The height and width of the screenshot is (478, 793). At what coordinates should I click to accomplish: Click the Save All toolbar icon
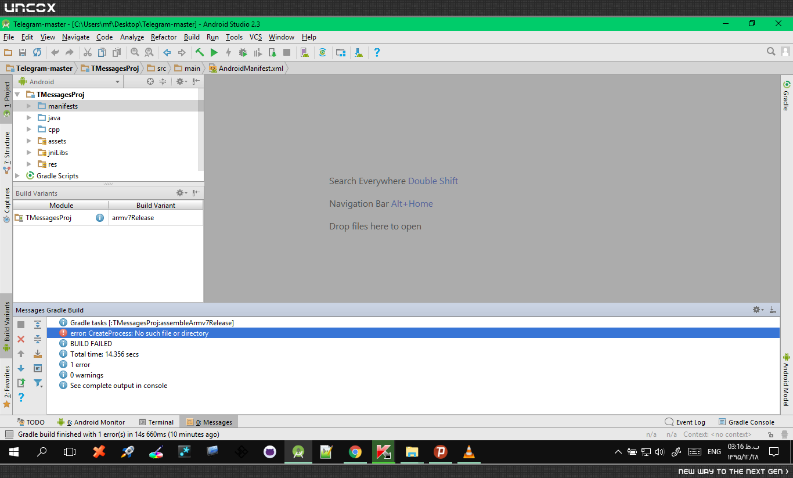point(23,52)
